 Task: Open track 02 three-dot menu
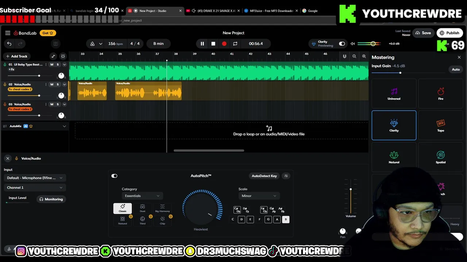coord(46,84)
